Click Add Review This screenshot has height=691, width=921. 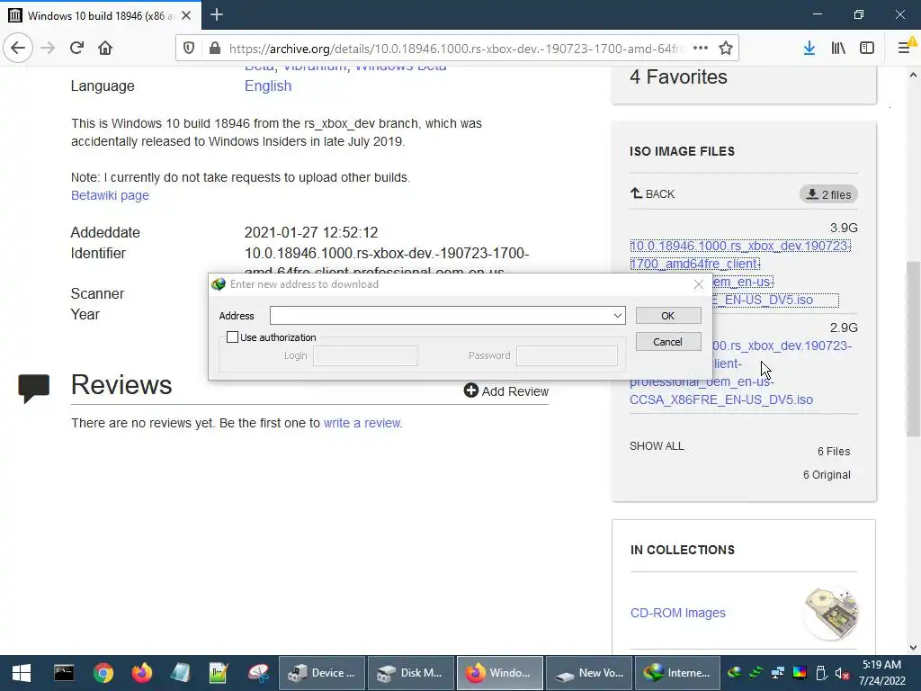tap(506, 390)
